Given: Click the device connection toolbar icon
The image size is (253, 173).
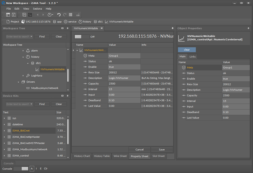Looking at the screenshot, I should point(78,15).
